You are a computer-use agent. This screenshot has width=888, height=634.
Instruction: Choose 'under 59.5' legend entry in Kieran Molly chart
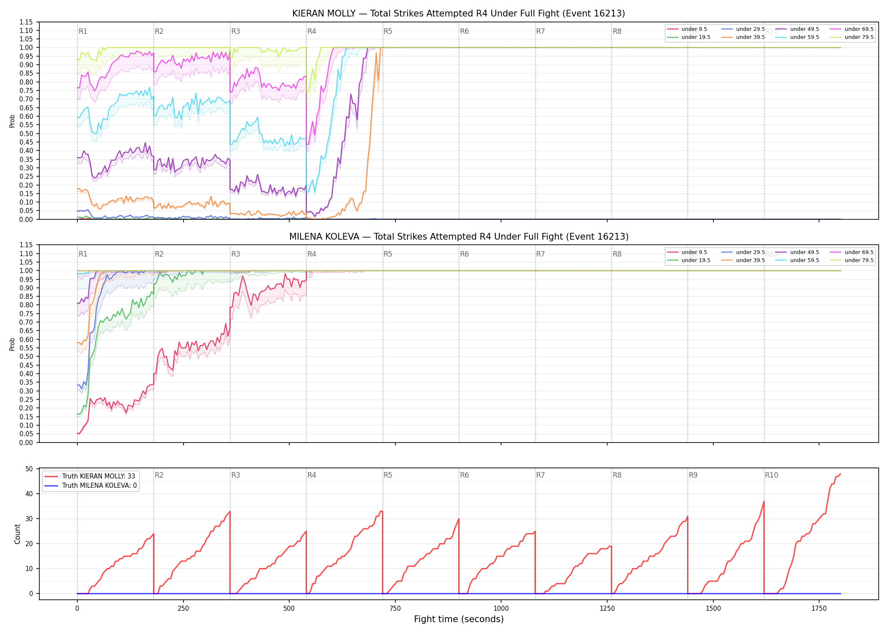tap(797, 37)
